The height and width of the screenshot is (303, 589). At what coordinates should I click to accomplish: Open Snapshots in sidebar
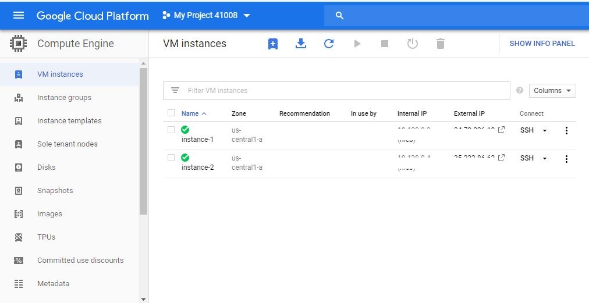[55, 191]
